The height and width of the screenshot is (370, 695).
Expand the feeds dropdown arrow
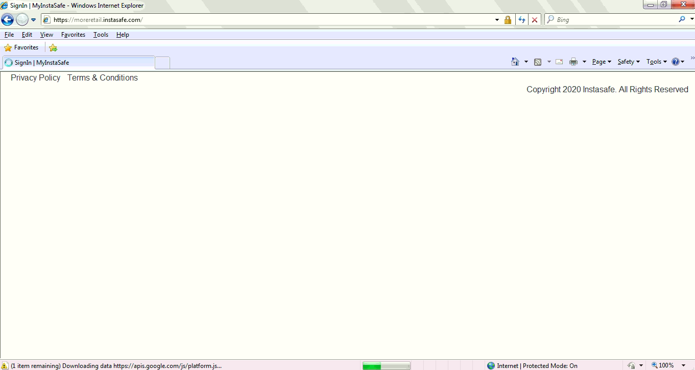pyautogui.click(x=549, y=62)
